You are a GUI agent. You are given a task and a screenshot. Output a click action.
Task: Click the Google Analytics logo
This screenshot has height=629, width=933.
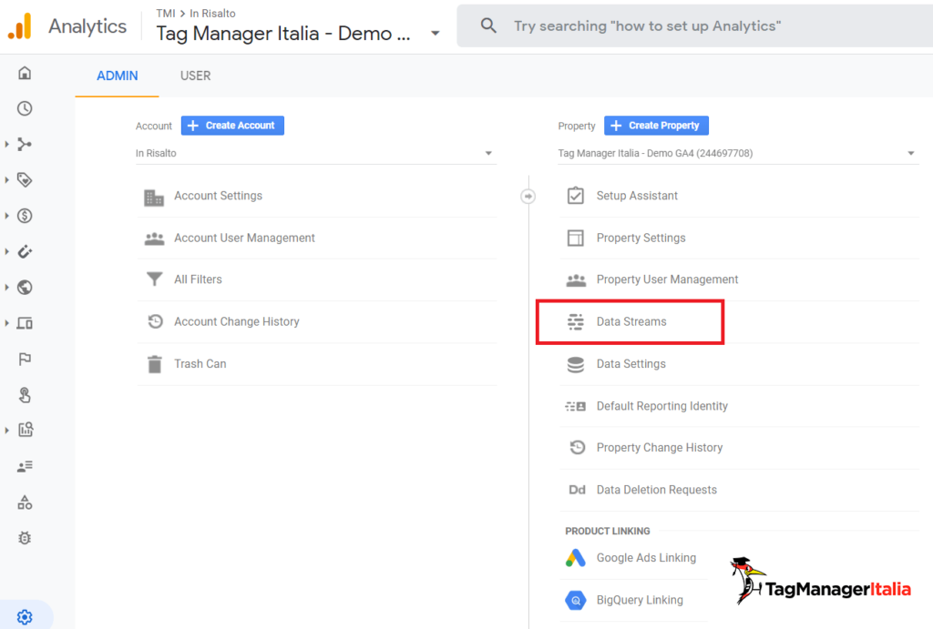tap(20, 26)
